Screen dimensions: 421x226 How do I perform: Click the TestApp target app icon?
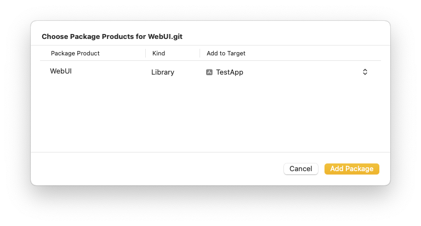click(x=209, y=72)
